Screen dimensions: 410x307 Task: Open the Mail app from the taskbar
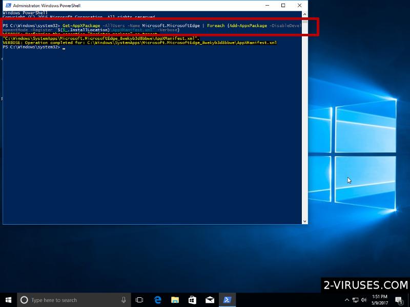pos(210,300)
